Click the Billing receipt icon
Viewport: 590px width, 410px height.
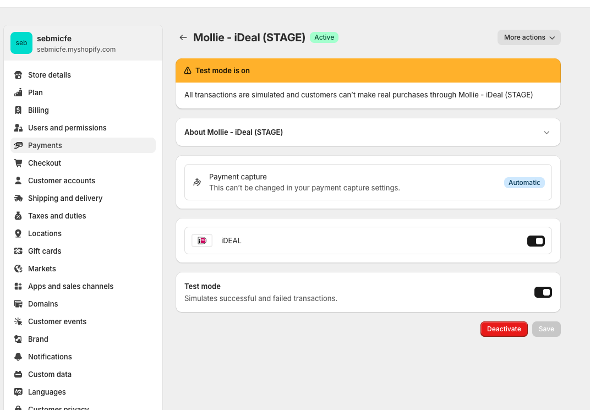(x=18, y=110)
